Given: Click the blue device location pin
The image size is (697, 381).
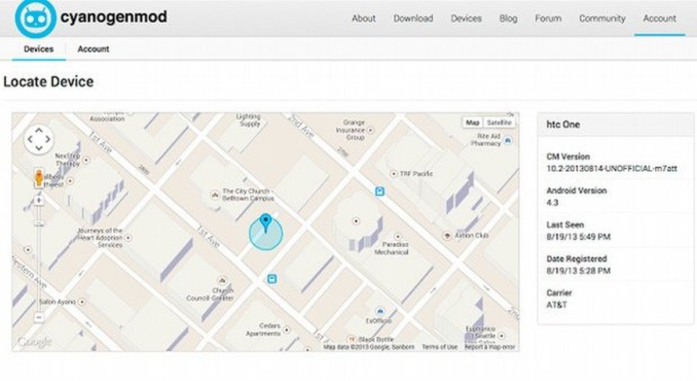Looking at the screenshot, I should (265, 223).
